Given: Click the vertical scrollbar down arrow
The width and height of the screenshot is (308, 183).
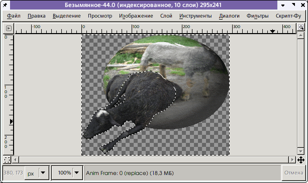Looking at the screenshot, I should pos(301,151).
